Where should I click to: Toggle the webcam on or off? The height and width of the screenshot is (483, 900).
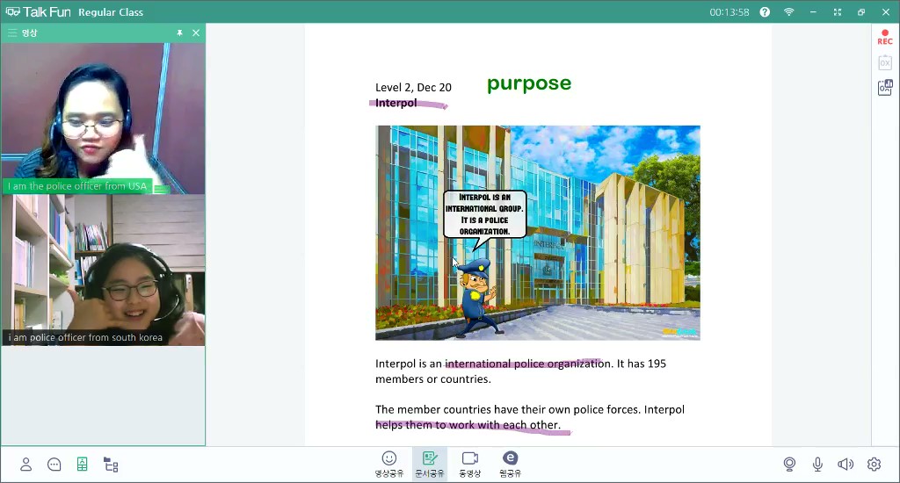coord(790,465)
